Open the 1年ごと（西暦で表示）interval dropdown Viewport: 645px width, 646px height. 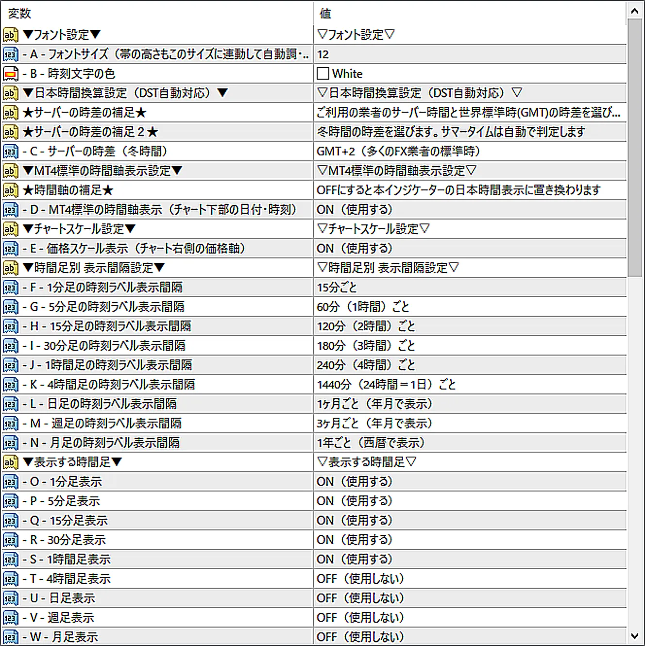pos(470,443)
